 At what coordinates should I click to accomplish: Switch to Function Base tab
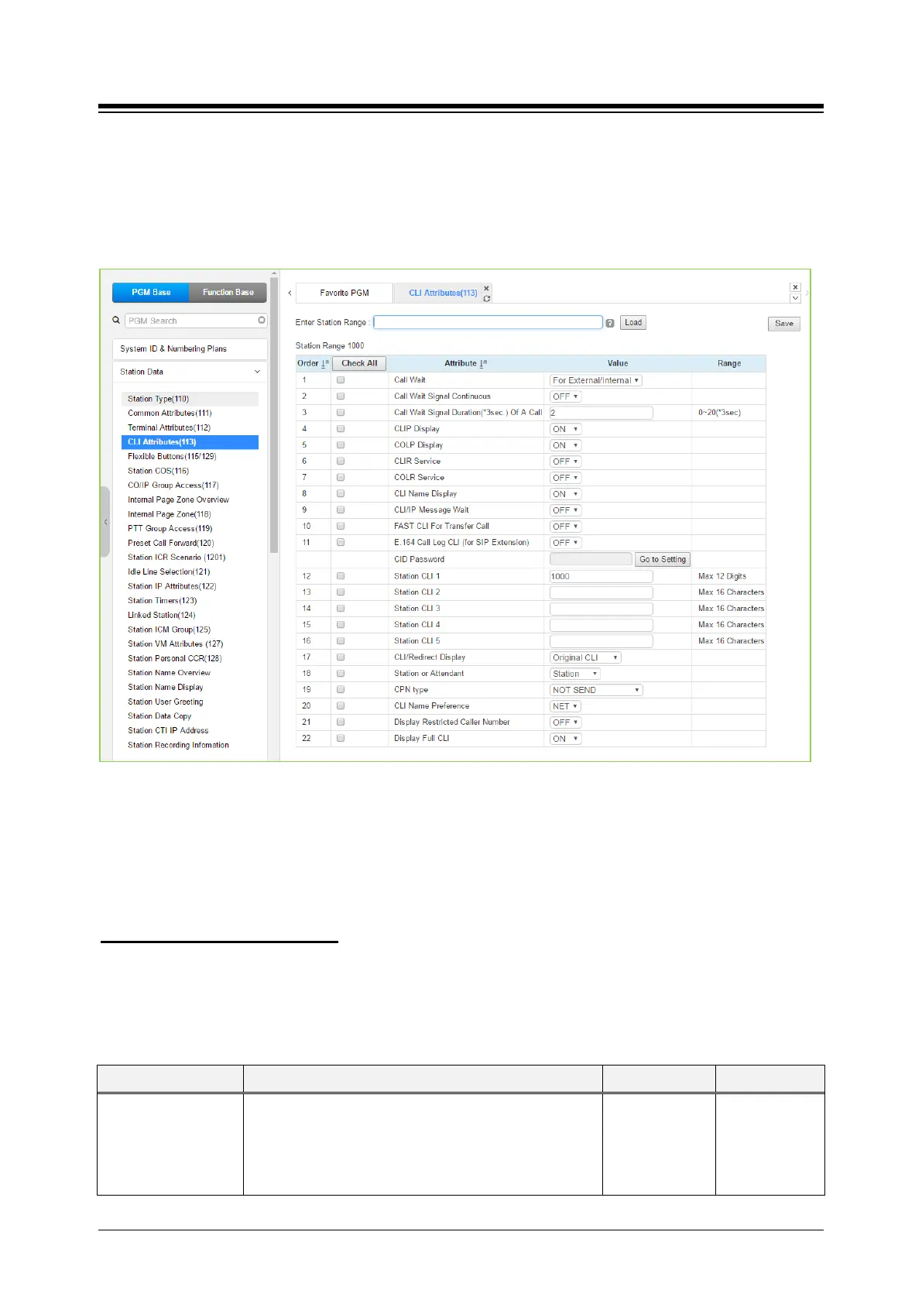pyautogui.click(x=228, y=293)
